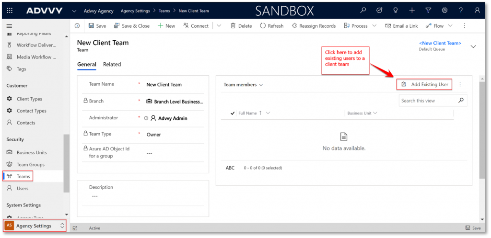
Task: Click the plus quick create icon
Action: click(x=412, y=10)
